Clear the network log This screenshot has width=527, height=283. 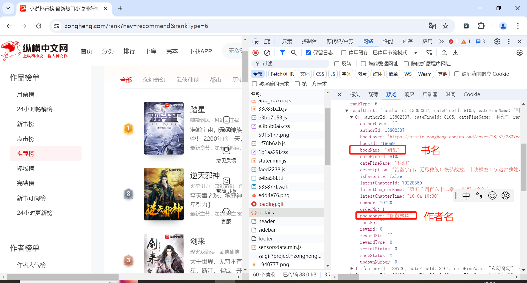pos(267,52)
